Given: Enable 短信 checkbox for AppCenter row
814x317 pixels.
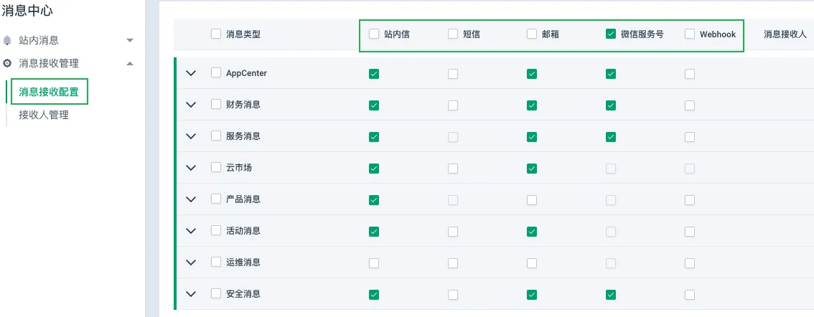Looking at the screenshot, I should click(x=453, y=74).
